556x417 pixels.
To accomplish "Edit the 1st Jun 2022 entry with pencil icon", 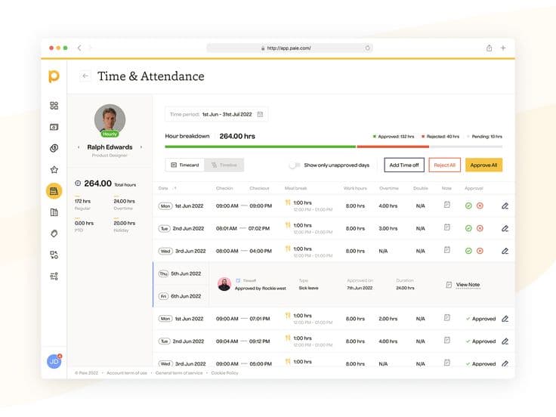I will pos(505,205).
